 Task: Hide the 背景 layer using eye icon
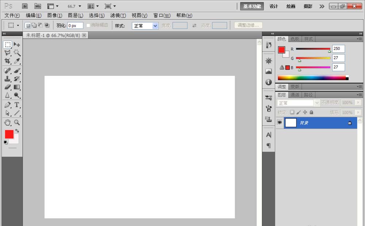[280, 123]
